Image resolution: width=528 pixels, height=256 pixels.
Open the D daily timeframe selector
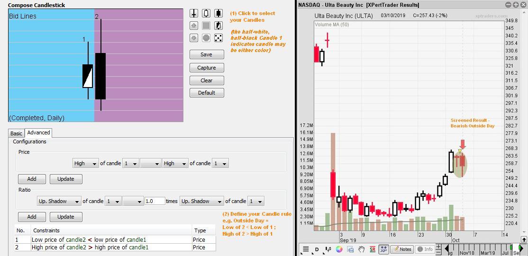pyautogui.click(x=317, y=249)
